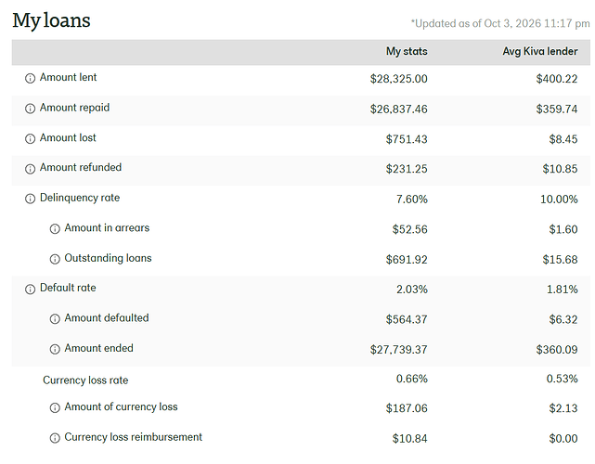Click the Avg Kiva lender column header
Viewport: 595px width, 464px height.
pos(540,52)
